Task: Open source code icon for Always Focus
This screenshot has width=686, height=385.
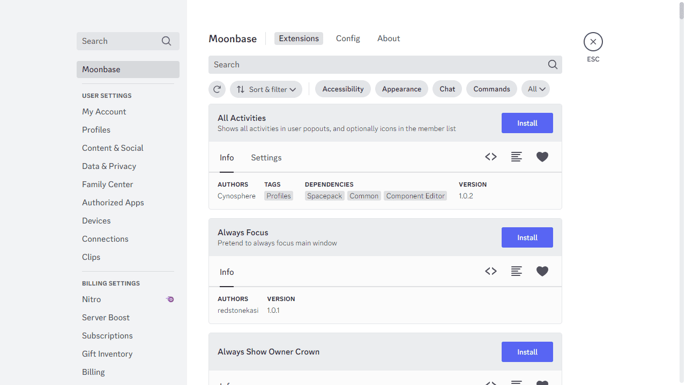Action: 491,271
